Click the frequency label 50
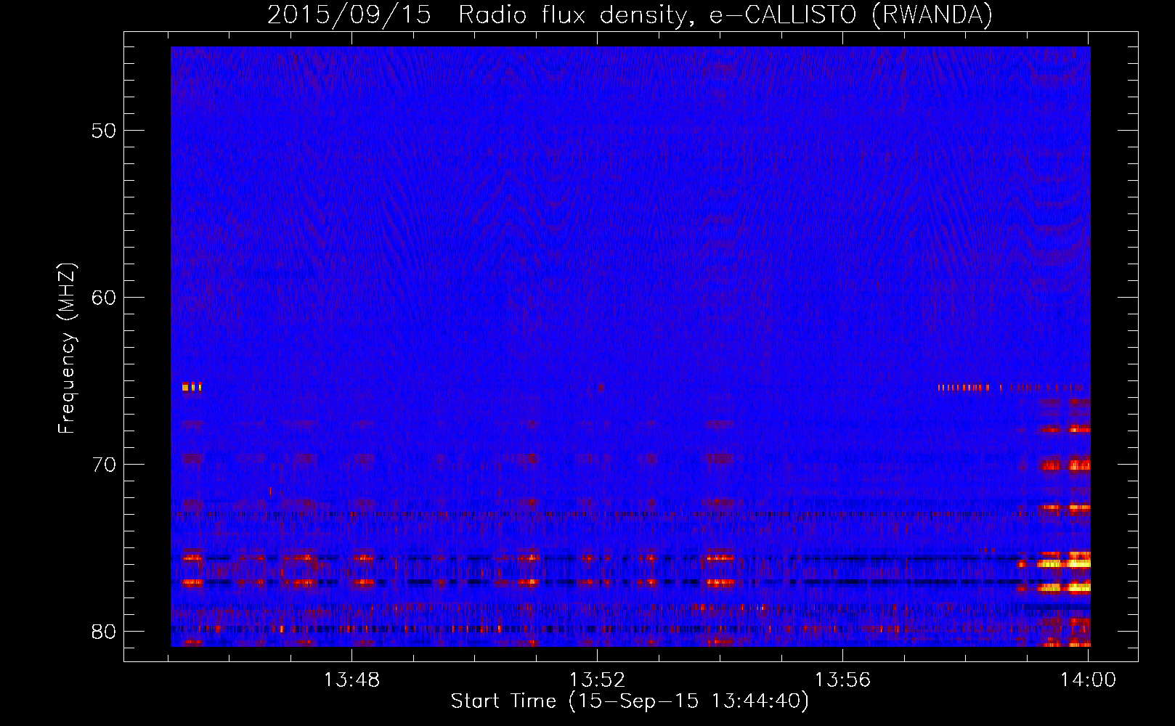 pos(104,131)
